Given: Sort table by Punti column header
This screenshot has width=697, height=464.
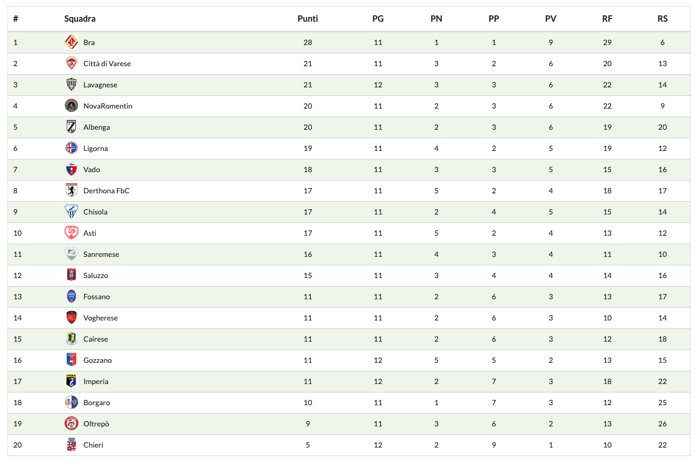Looking at the screenshot, I should tap(308, 19).
